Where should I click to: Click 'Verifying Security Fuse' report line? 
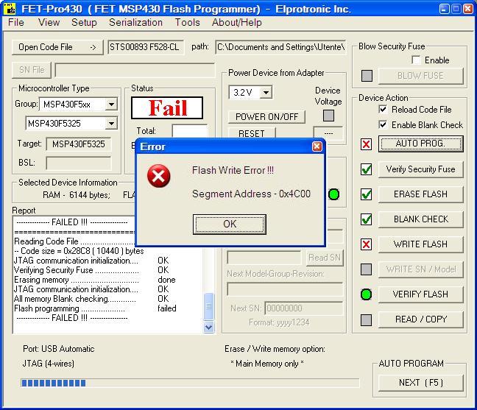pos(91,270)
